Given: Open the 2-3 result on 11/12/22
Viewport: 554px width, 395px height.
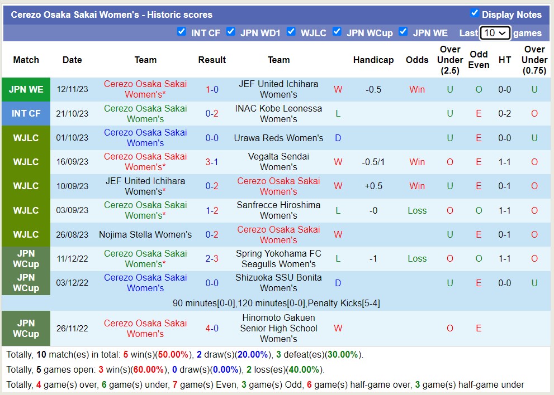Looking at the screenshot, I should 212,258.
